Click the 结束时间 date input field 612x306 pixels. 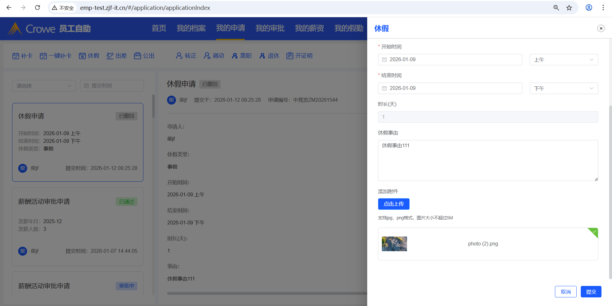[453, 88]
